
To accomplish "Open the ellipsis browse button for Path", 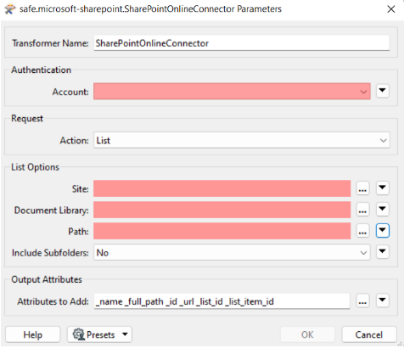I will point(362,231).
